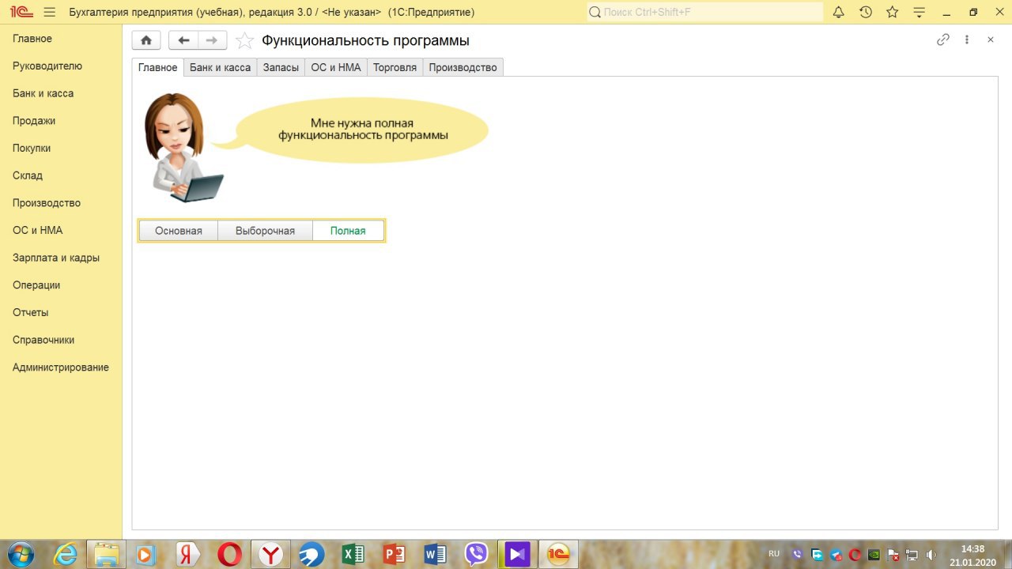Open Opera browser from taskbar

coord(229,554)
